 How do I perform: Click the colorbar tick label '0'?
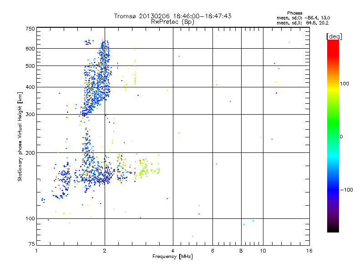click(x=341, y=137)
